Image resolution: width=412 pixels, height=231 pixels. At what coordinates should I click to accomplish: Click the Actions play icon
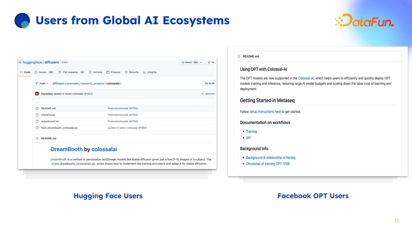[x=90, y=72]
